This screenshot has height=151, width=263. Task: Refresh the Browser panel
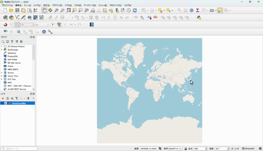pos(7,42)
